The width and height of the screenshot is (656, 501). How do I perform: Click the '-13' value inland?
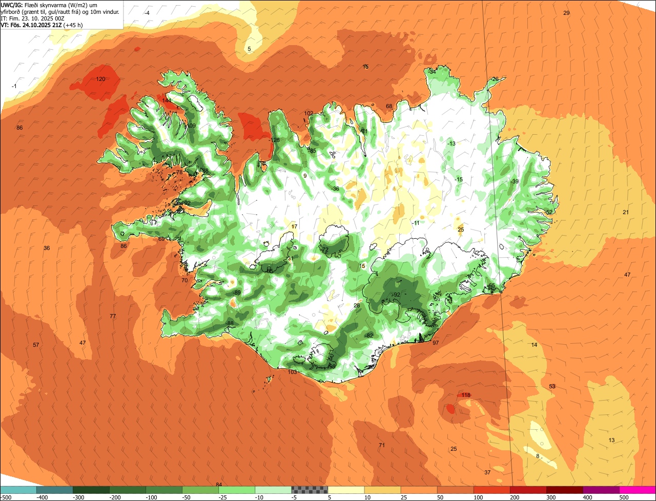451,143
